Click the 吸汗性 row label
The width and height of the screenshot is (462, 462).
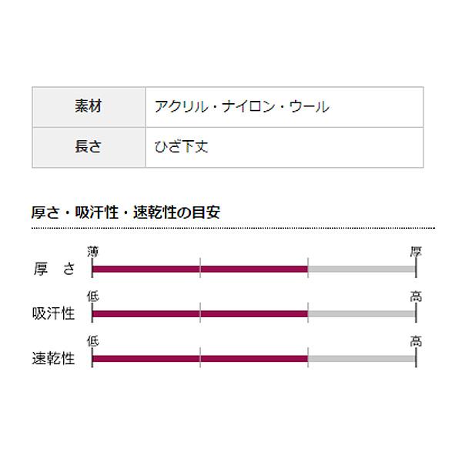pyautogui.click(x=54, y=313)
